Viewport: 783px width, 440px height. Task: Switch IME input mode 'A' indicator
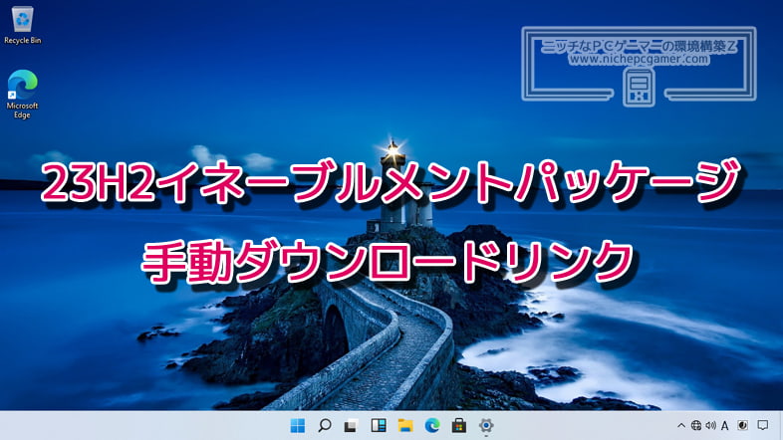click(724, 425)
